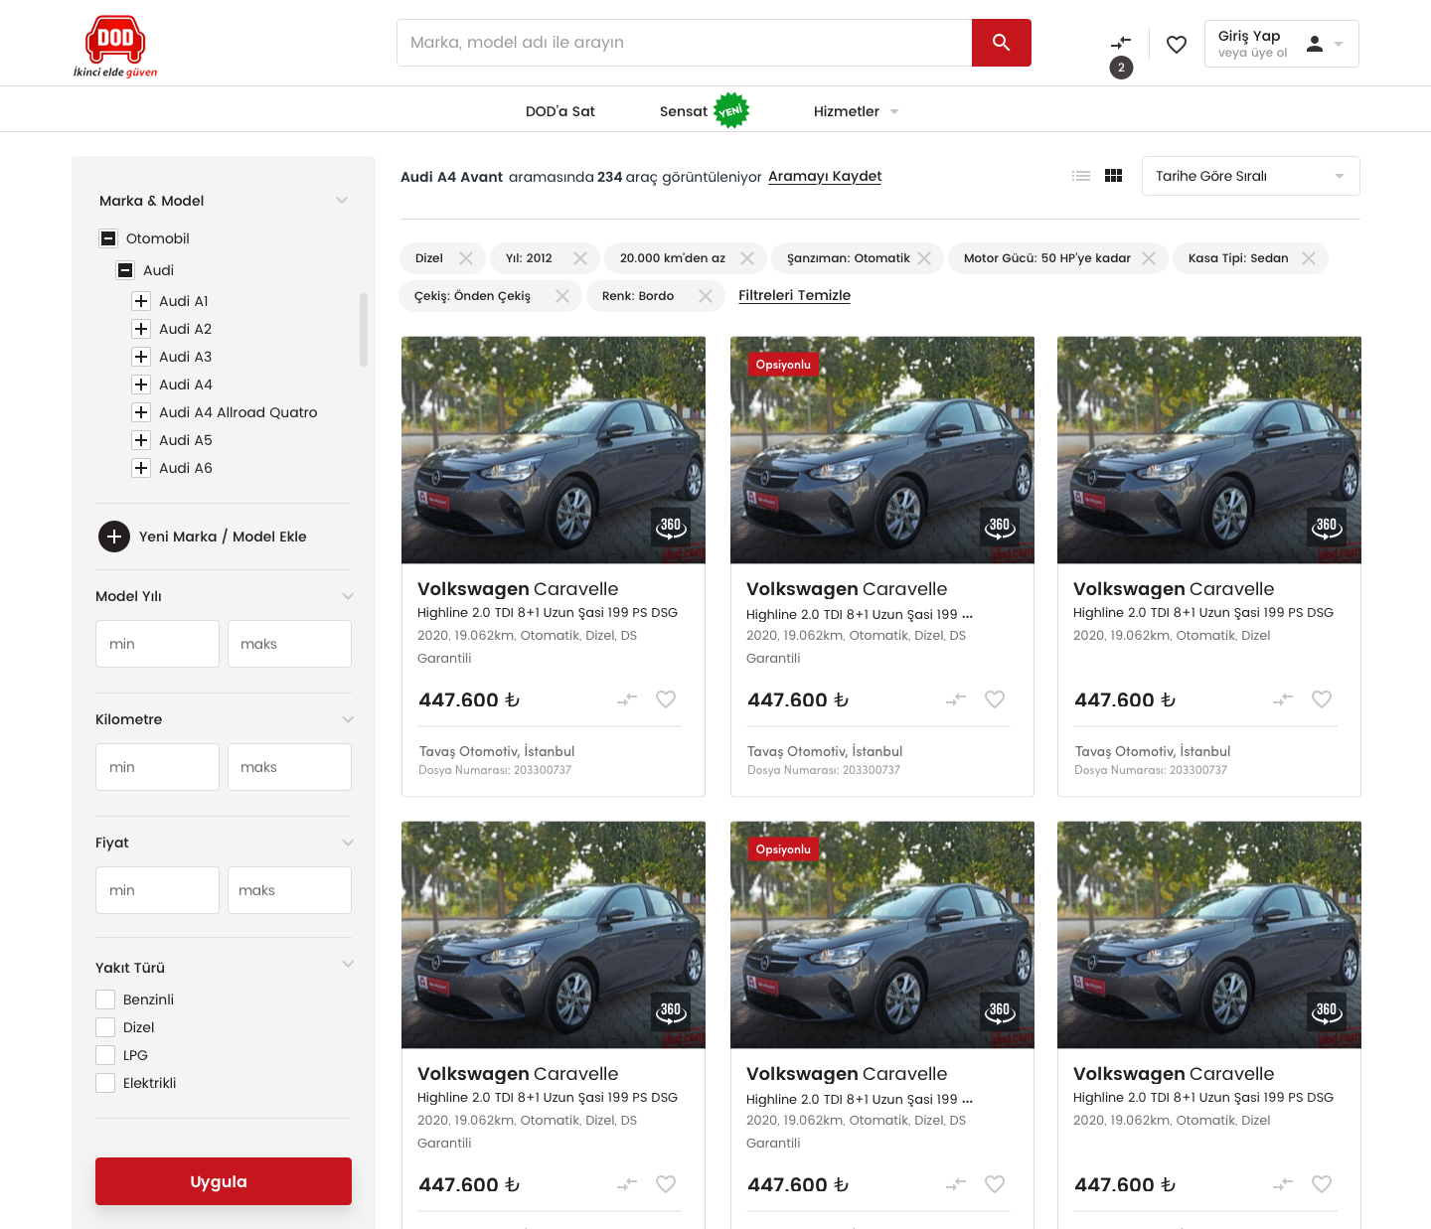This screenshot has height=1229, width=1431.
Task: Open the Hizmetler menu
Action: [x=857, y=111]
